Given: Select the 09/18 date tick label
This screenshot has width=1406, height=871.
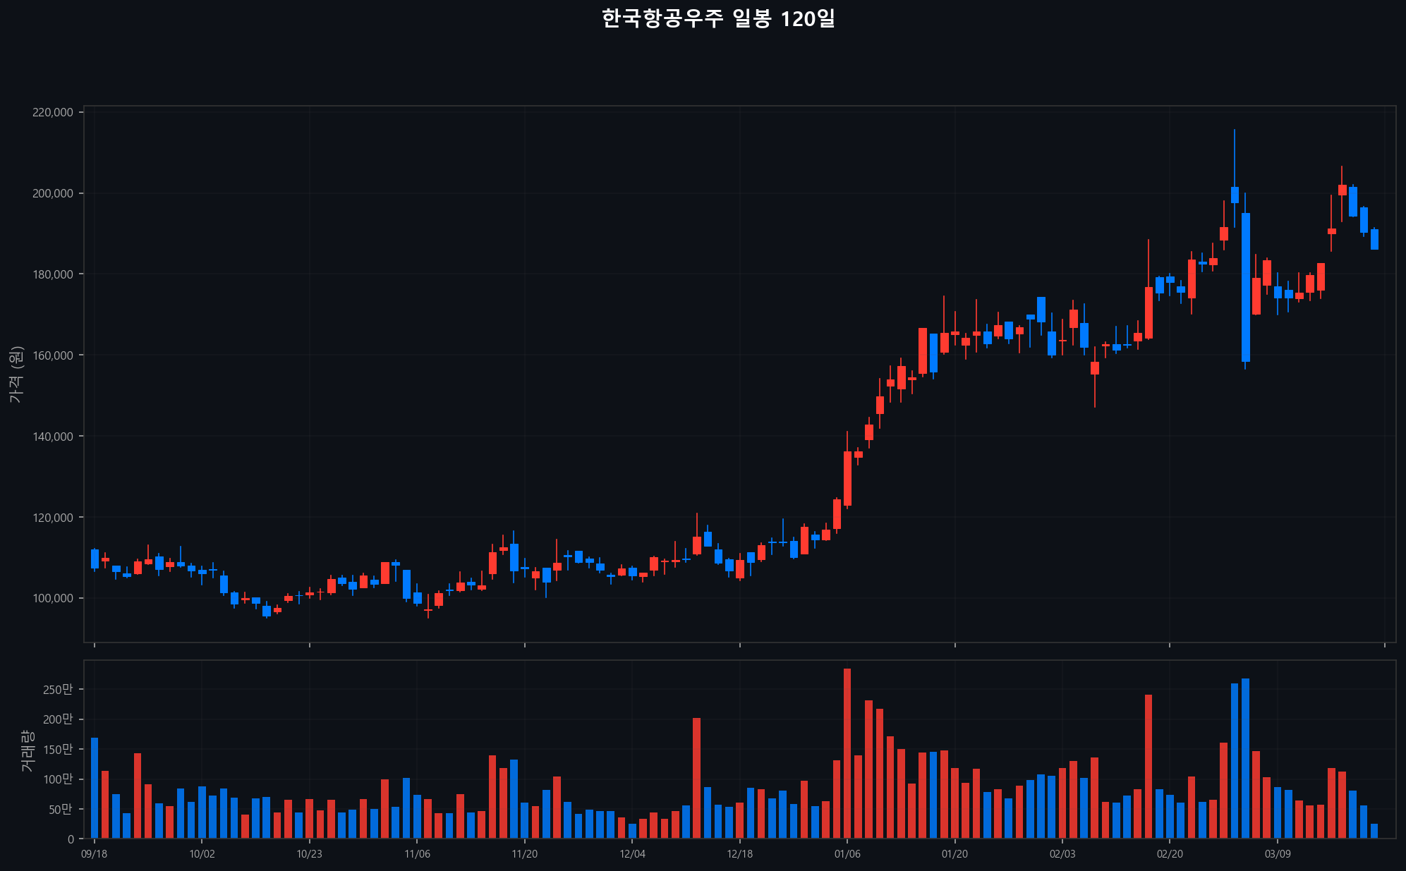Looking at the screenshot, I should (x=95, y=854).
